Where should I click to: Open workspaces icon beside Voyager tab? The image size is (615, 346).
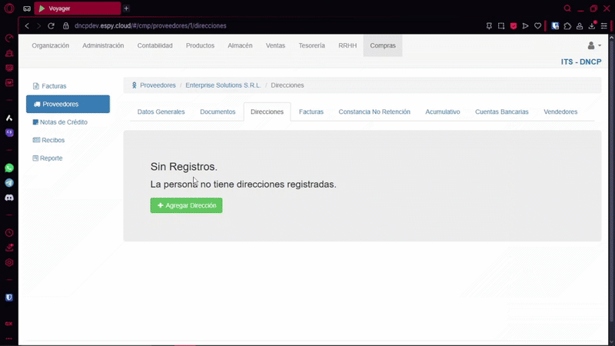27,8
